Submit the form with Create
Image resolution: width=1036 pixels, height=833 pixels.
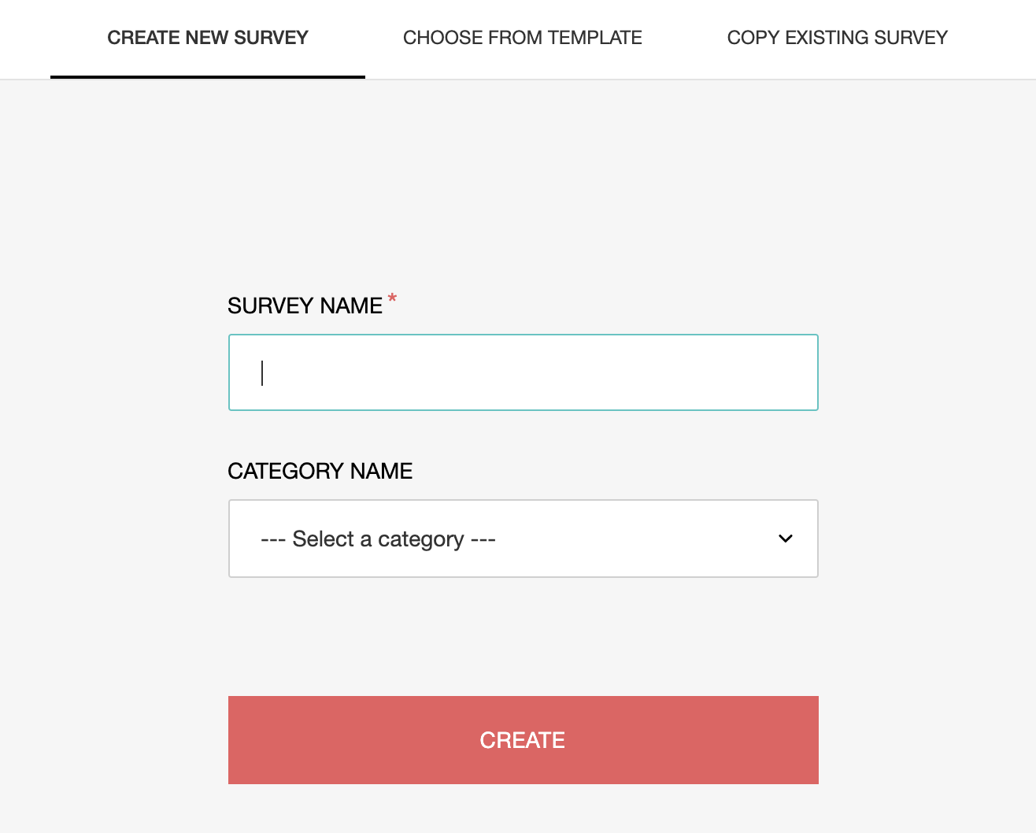523,740
